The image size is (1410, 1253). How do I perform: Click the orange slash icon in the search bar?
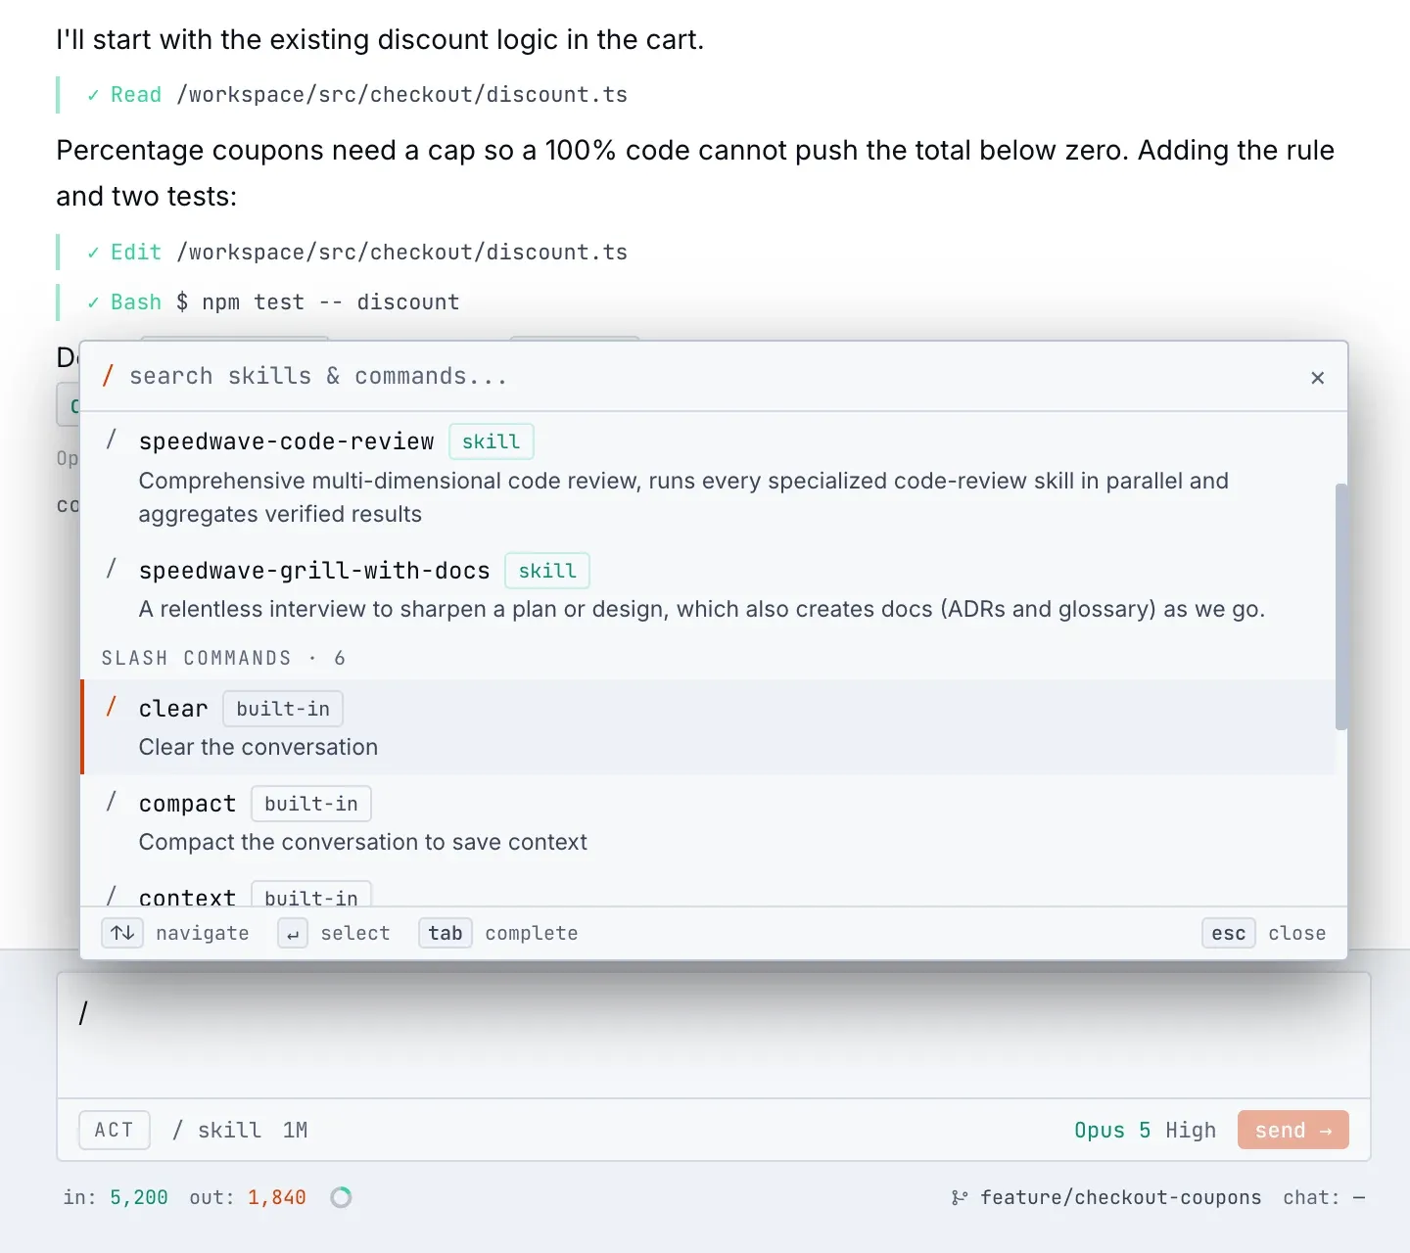click(108, 376)
